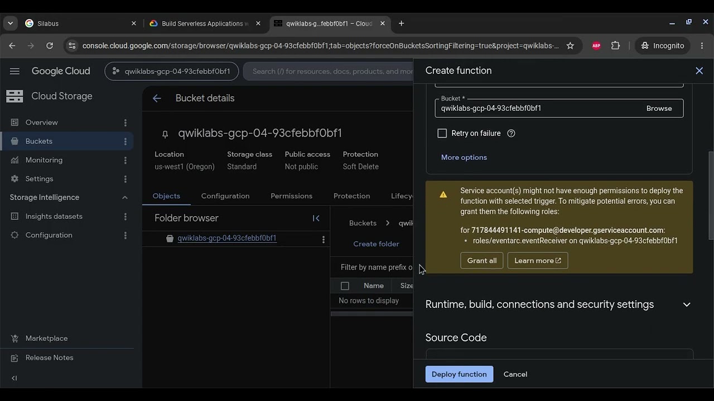This screenshot has height=401, width=714.
Task: Collapse the Folder browser panel
Action: pyautogui.click(x=316, y=218)
